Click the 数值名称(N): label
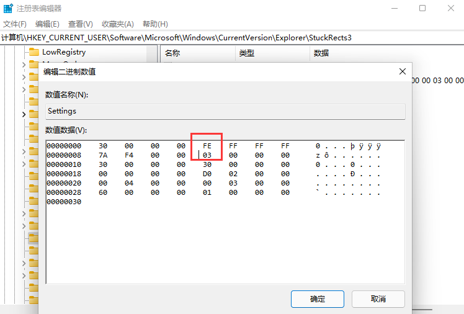This screenshot has height=314, width=464. [66, 95]
